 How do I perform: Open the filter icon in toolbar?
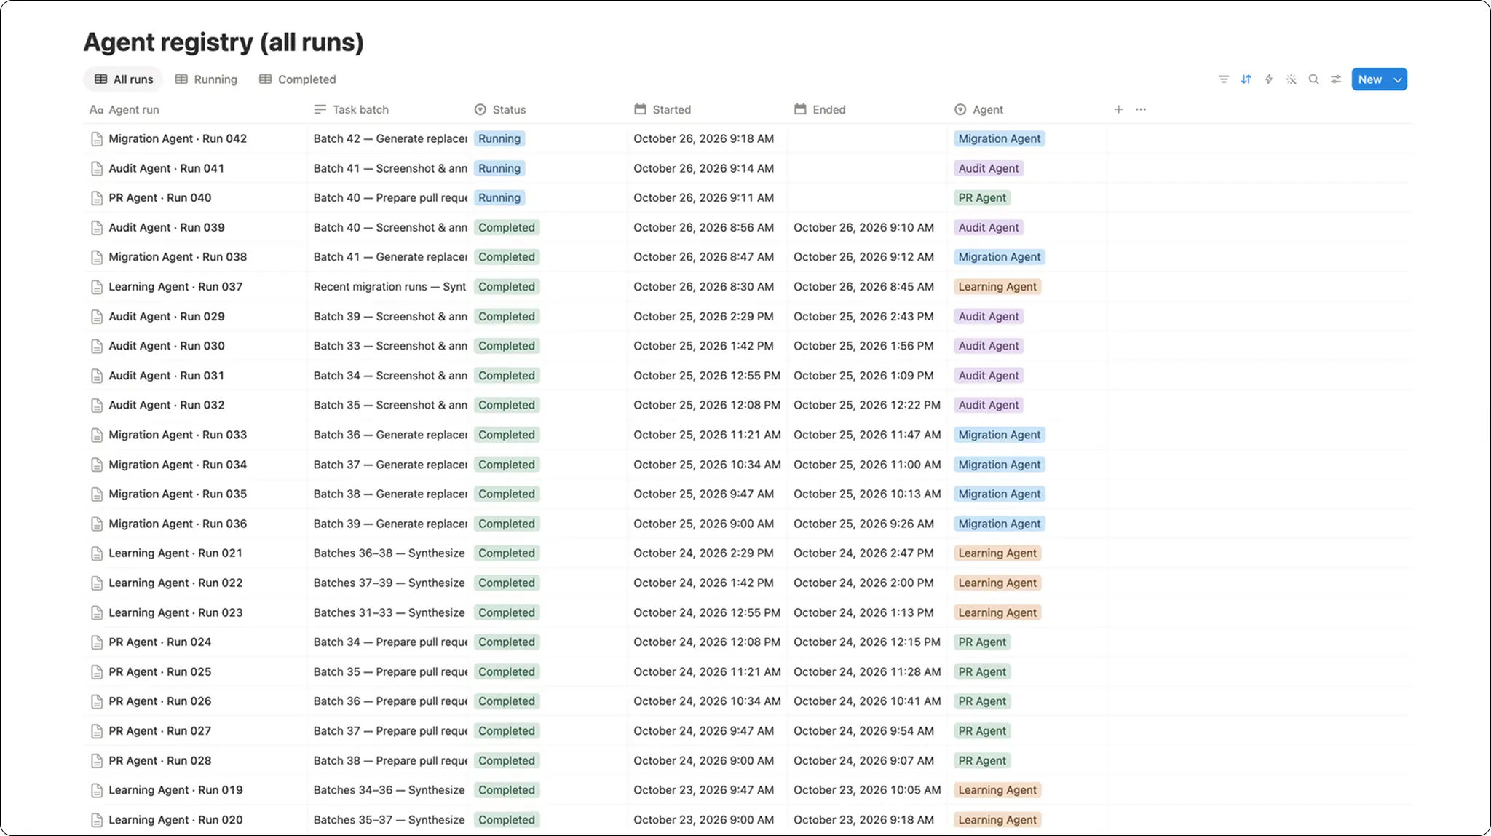[1224, 79]
